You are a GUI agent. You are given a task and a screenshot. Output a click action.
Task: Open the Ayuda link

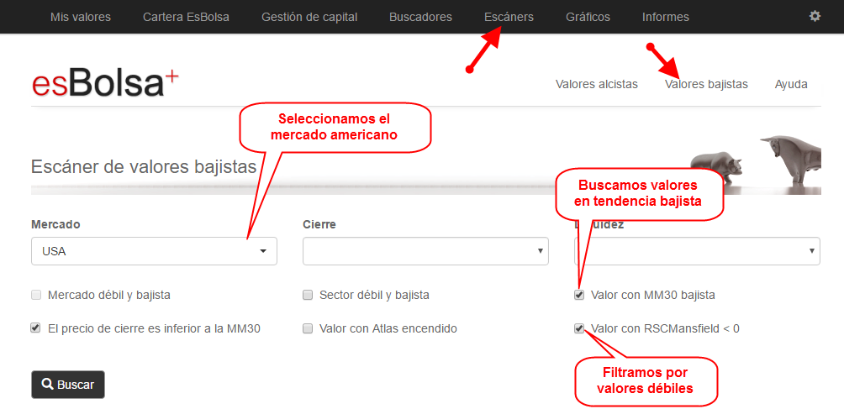791,84
